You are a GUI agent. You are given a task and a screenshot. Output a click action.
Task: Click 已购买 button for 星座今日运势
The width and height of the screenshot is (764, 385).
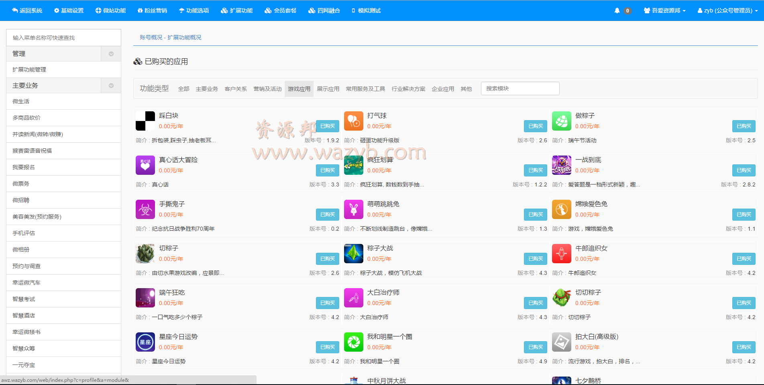(328, 347)
